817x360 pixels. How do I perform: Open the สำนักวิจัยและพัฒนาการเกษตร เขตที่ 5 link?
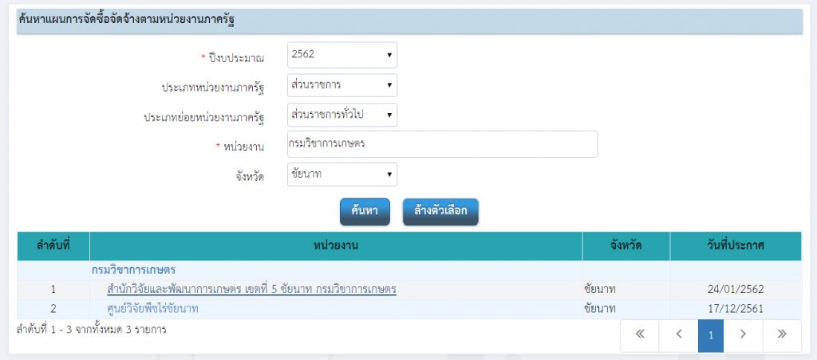[251, 289]
